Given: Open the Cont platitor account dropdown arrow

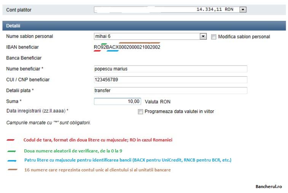Looking at the screenshot, I should point(243,9).
